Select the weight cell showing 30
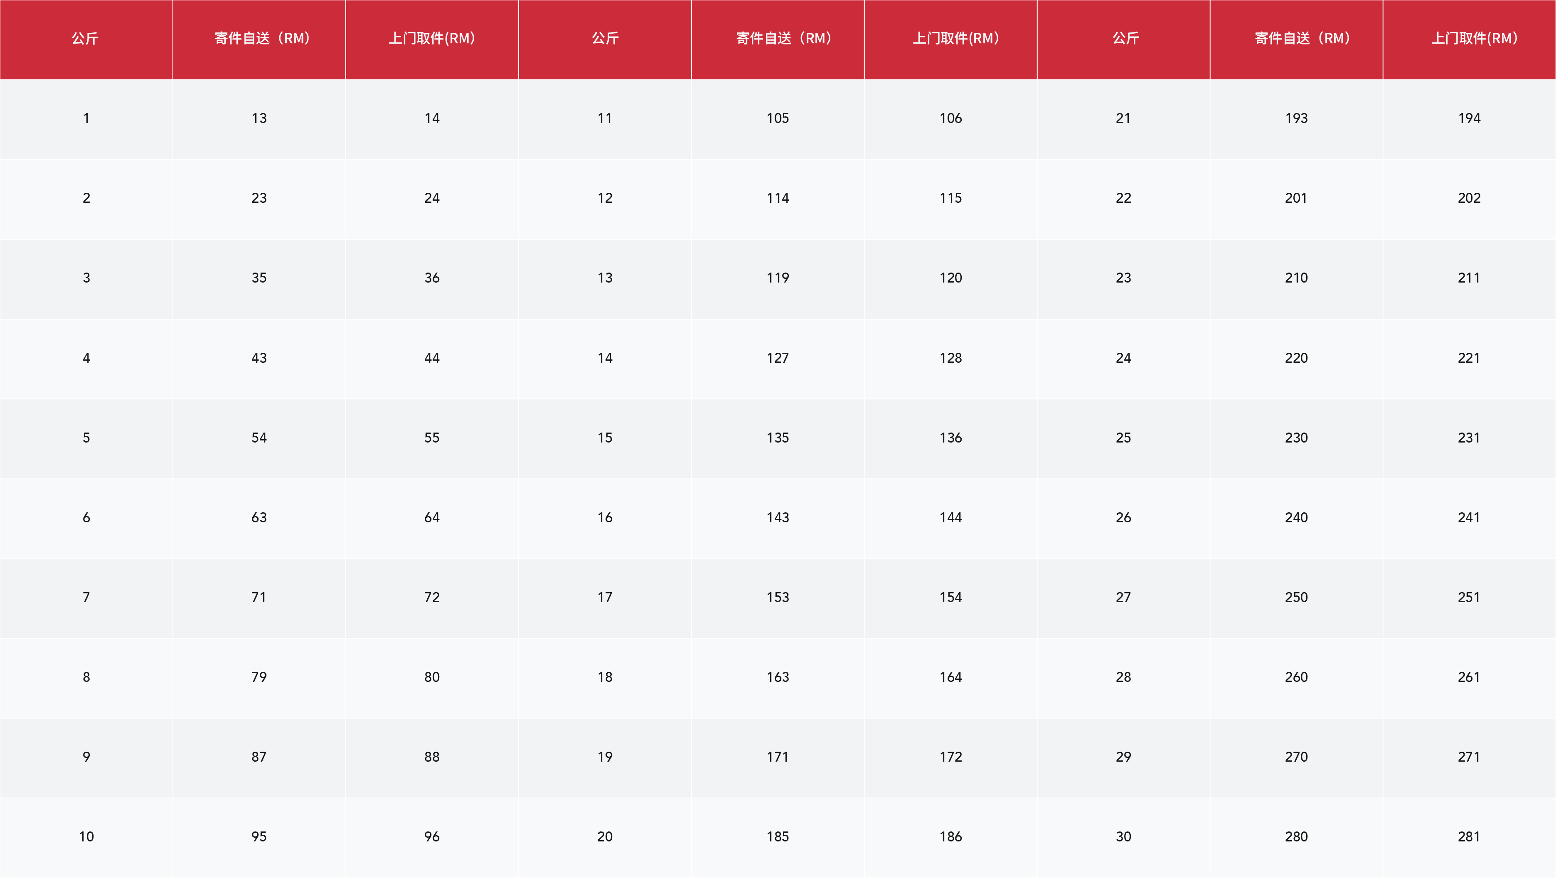The image size is (1556, 878). coord(1123,836)
